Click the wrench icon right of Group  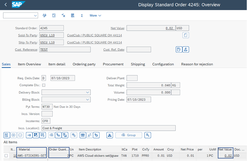148,135
